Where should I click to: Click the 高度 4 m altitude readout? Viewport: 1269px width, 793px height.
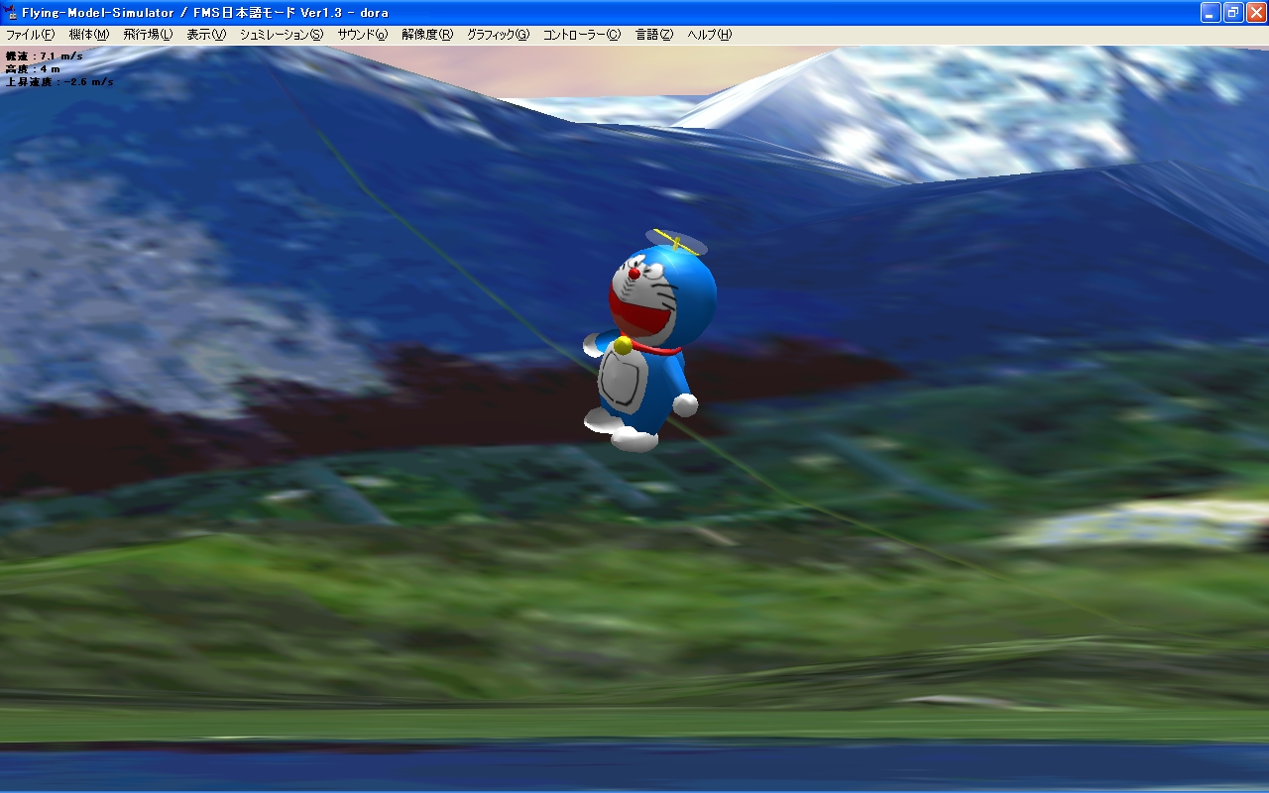pos(33,69)
